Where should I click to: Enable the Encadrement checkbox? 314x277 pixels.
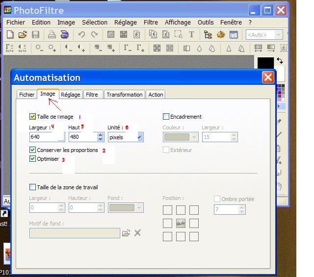(166, 117)
